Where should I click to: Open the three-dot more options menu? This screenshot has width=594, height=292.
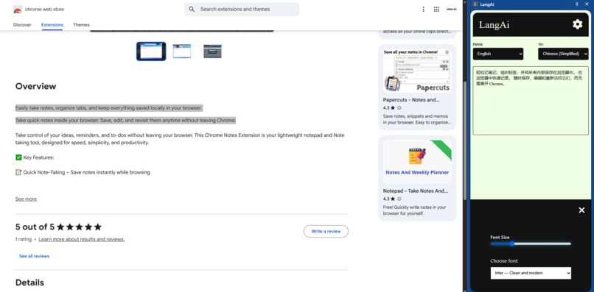423,9
